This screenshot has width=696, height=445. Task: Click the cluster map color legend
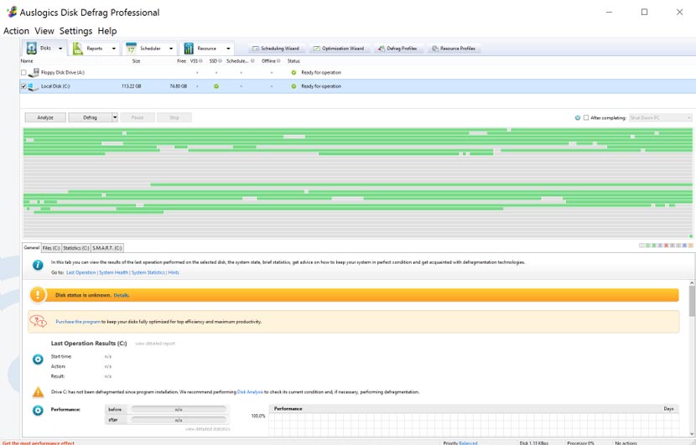coord(666,246)
